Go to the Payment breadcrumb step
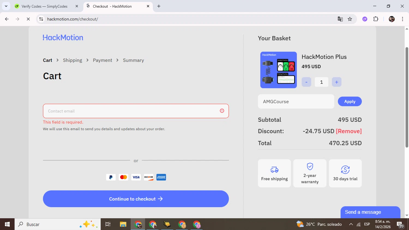 tap(103, 60)
